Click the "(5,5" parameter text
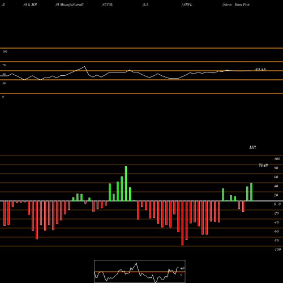Image resolution: width=283 pixels, height=283 pixels. pyautogui.click(x=145, y=5)
